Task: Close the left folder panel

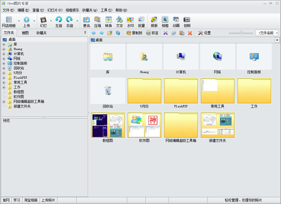Action: [85, 32]
